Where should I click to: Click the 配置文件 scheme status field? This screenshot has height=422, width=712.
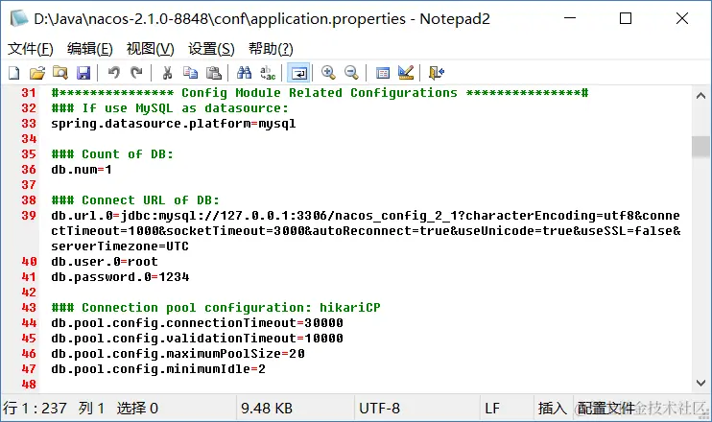(x=640, y=408)
